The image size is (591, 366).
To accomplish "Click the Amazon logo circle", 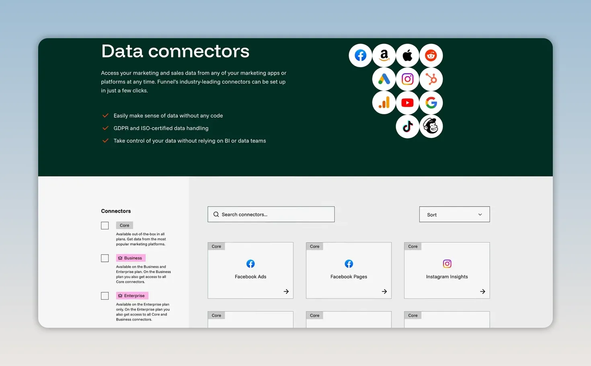I will pos(384,56).
